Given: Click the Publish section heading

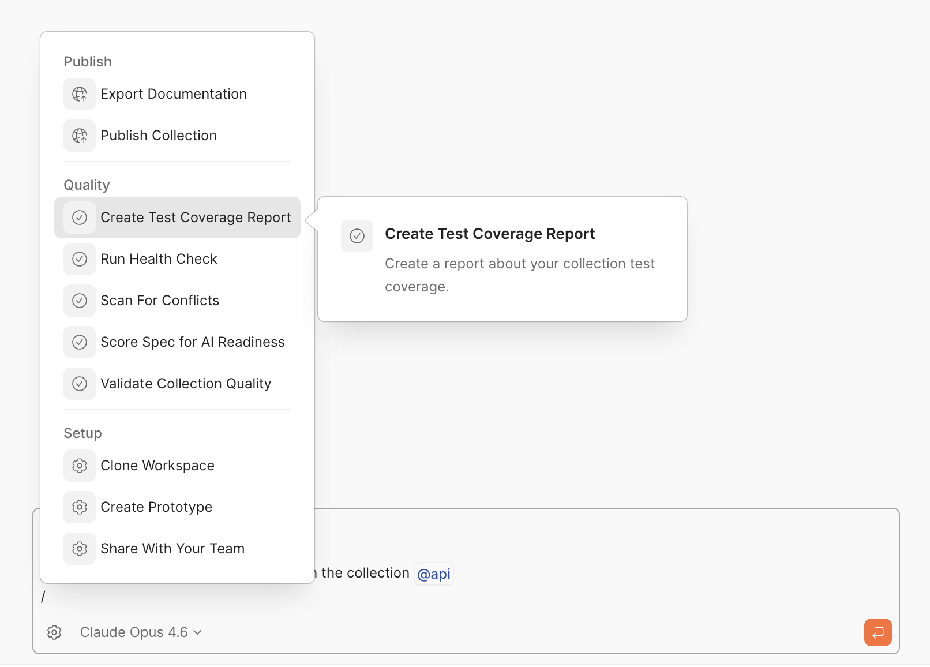Looking at the screenshot, I should tap(88, 62).
